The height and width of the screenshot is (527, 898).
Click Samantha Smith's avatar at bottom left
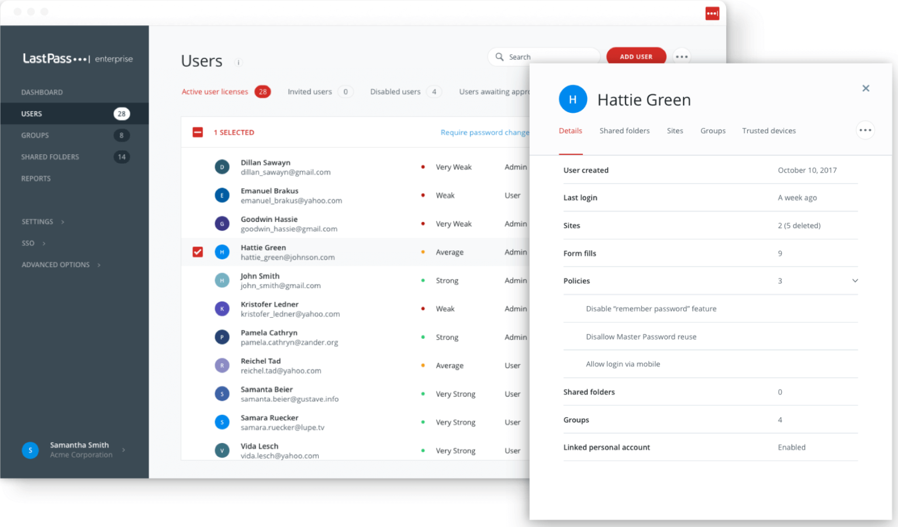pyautogui.click(x=30, y=450)
